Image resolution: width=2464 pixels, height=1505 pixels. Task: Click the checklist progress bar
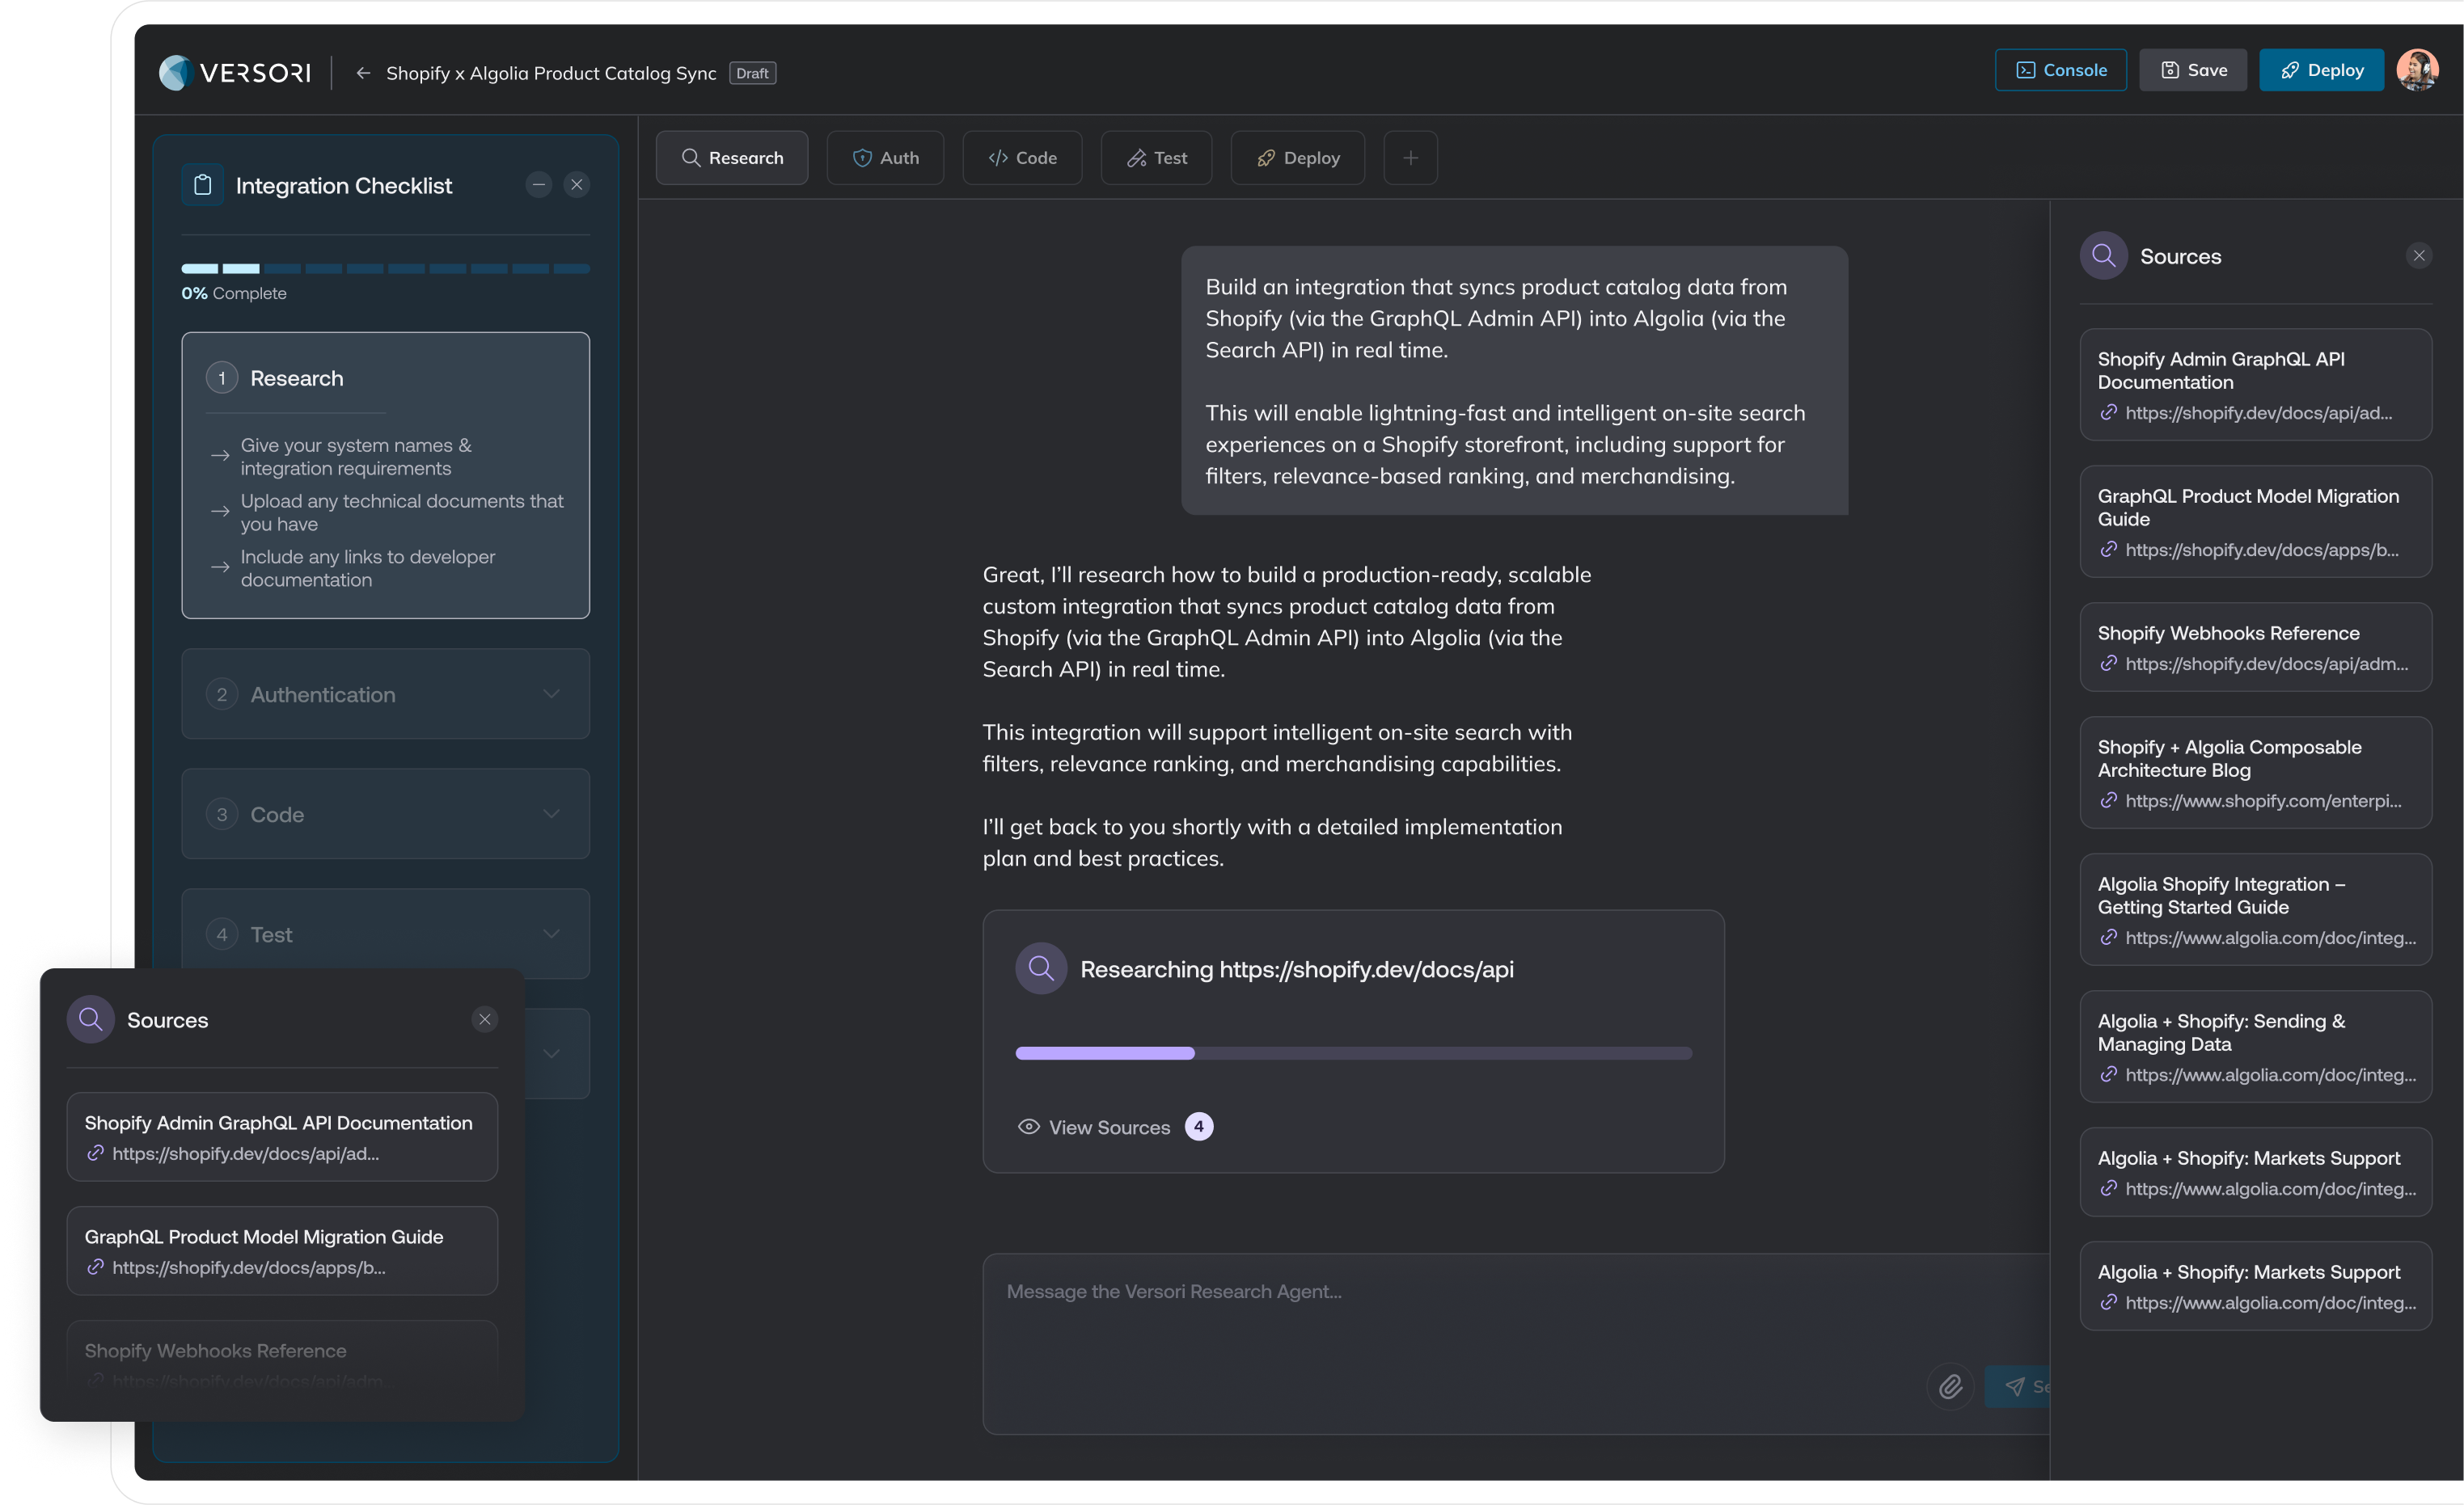385,268
